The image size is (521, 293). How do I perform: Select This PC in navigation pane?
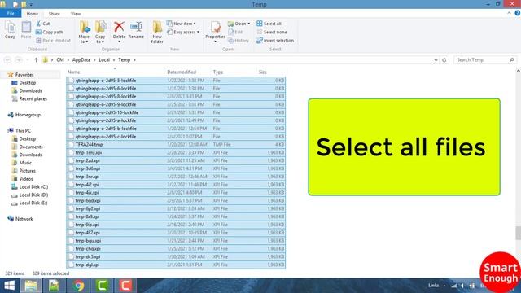pyautogui.click(x=23, y=130)
